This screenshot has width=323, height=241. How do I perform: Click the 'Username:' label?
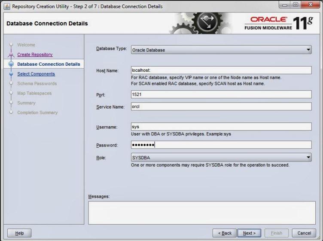[x=107, y=127]
